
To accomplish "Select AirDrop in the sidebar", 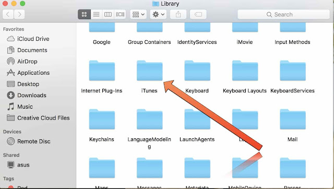I will tap(22, 62).
